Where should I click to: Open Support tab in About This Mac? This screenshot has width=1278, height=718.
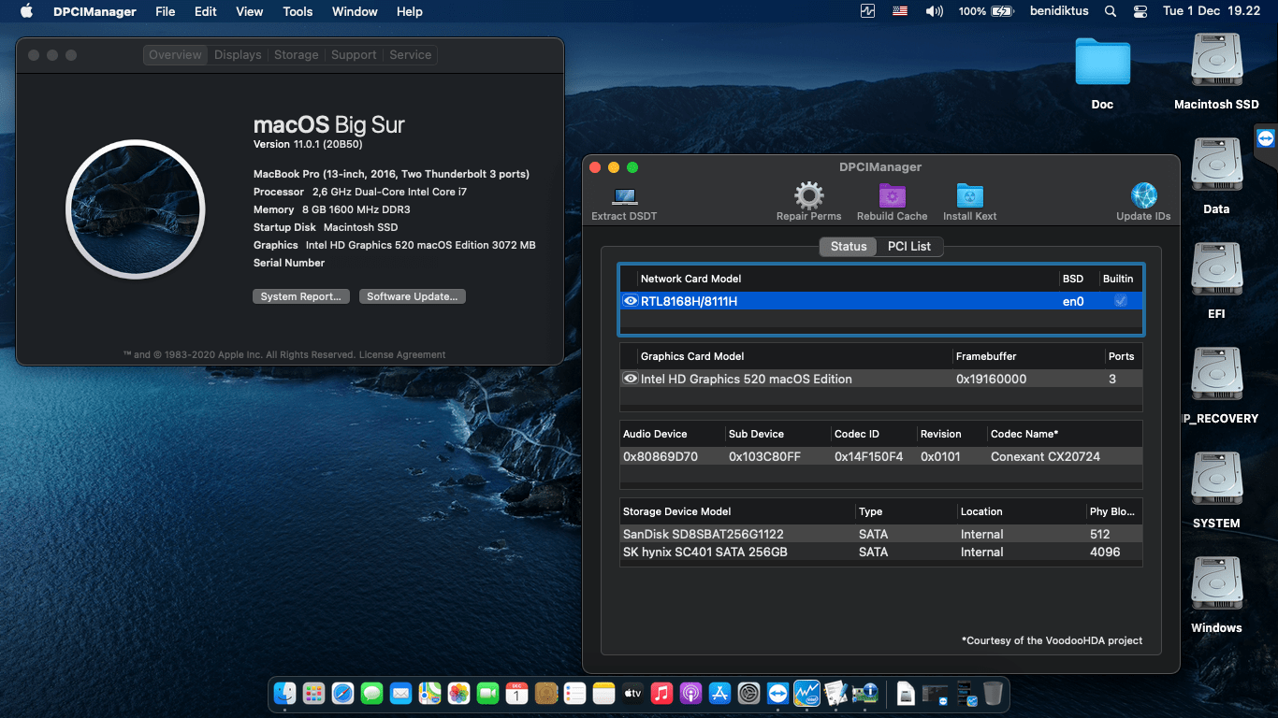[x=354, y=55]
